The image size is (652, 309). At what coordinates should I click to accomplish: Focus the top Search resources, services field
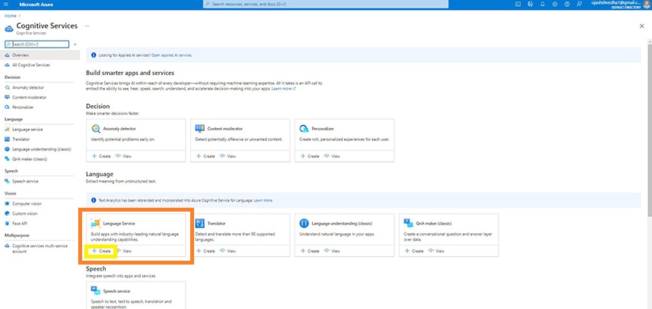tap(325, 4)
